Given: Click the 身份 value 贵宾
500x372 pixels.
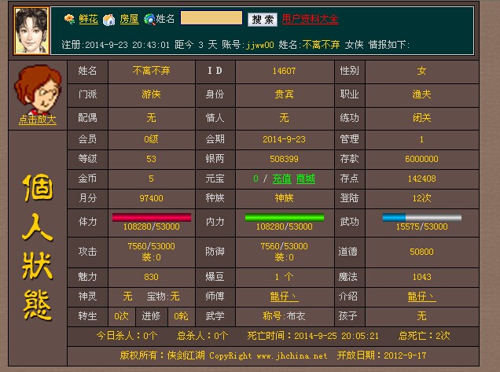Looking at the screenshot, I should (284, 94).
